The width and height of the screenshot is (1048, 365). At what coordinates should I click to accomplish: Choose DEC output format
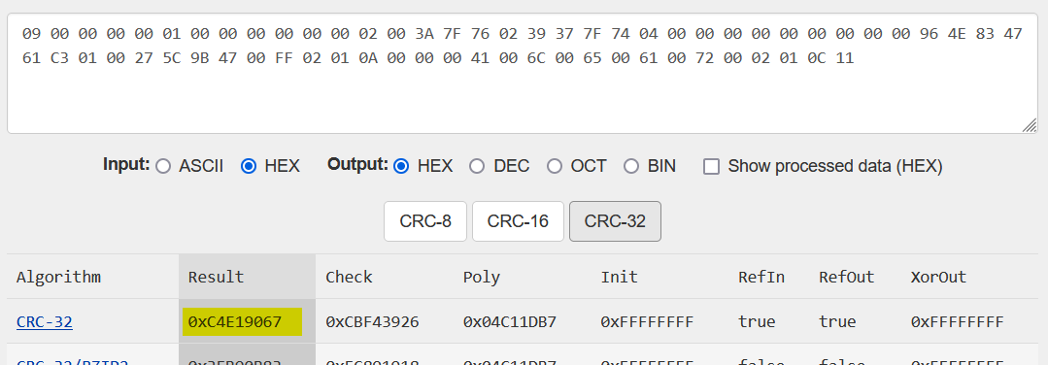click(x=477, y=166)
